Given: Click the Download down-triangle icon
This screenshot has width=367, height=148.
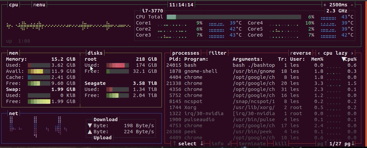Looking at the screenshot, I should (x=90, y=126).
